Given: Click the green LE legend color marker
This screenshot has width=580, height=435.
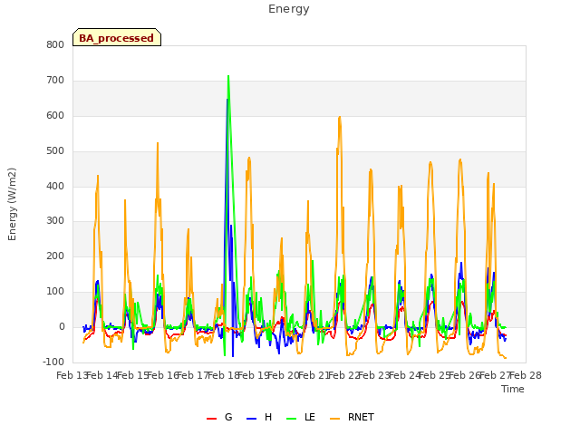Looking at the screenshot, I should pyautogui.click(x=292, y=419).
